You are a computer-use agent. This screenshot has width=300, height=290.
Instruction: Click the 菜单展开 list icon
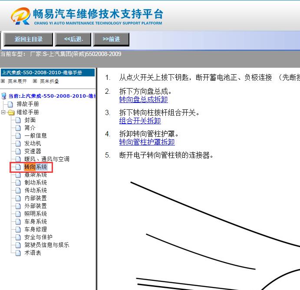tap(3, 81)
